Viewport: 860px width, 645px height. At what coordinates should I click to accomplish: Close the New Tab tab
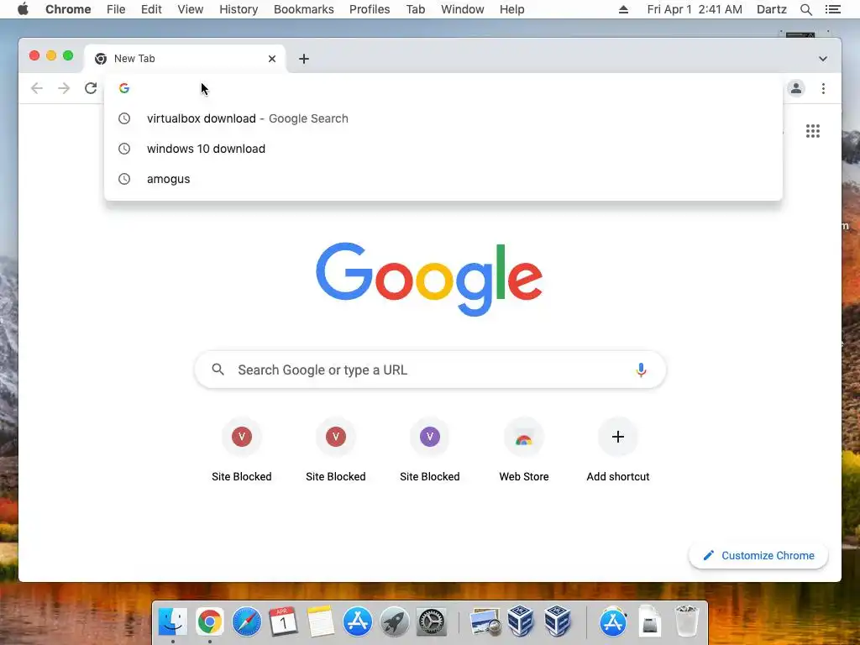point(272,59)
